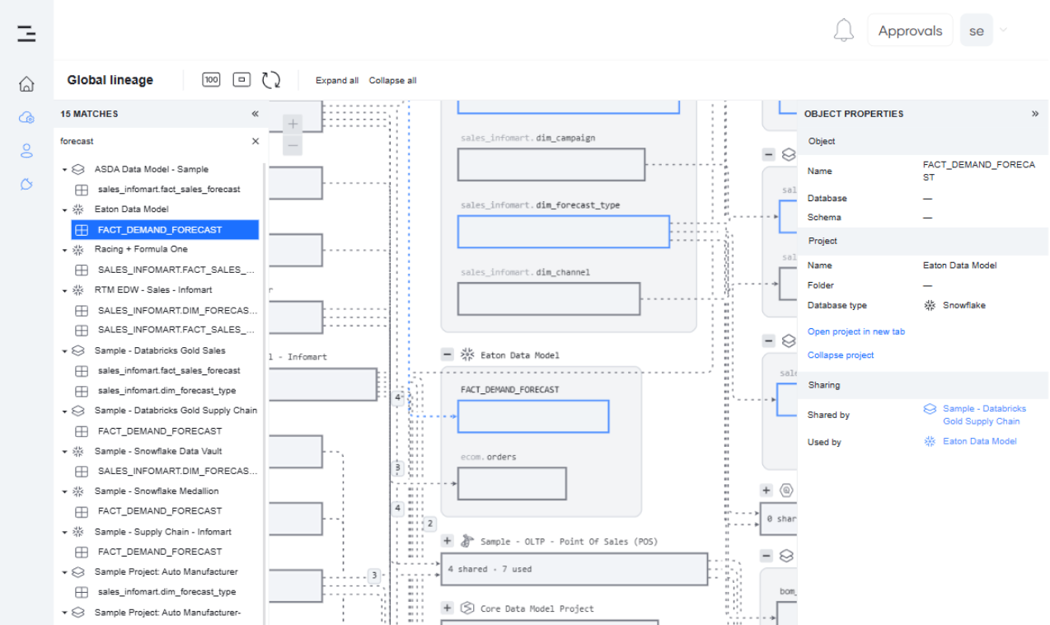The image size is (1050, 625).
Task: Collapse the Eaton Data Model group
Action: point(448,355)
